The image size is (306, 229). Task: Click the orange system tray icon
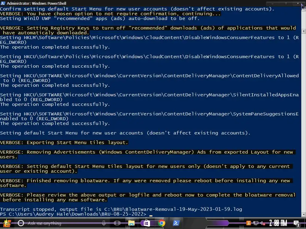[x=248, y=223]
